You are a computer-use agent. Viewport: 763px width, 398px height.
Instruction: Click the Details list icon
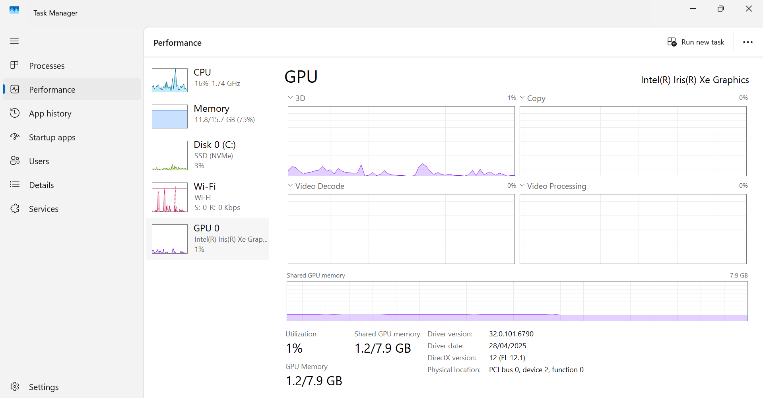15,184
